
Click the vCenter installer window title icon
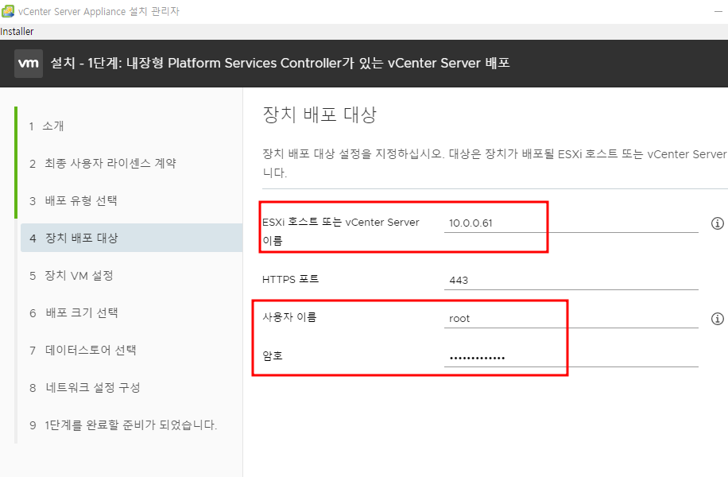[8, 11]
